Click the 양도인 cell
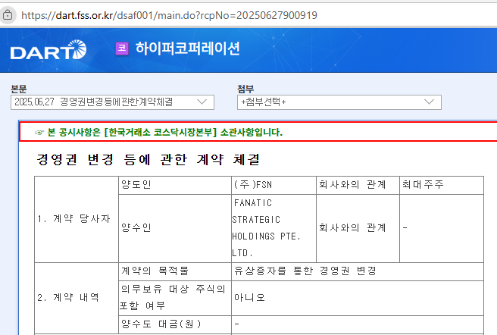This screenshot has height=335, width=497. (x=175, y=185)
